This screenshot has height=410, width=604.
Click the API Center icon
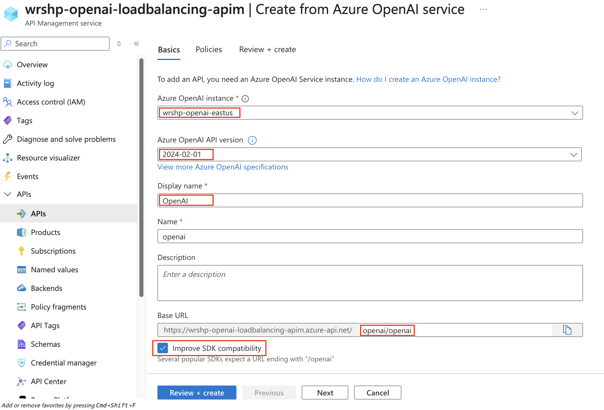coord(22,381)
